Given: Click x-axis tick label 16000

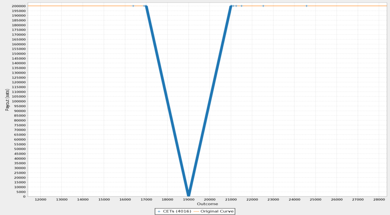Looking at the screenshot, I should point(125,199).
